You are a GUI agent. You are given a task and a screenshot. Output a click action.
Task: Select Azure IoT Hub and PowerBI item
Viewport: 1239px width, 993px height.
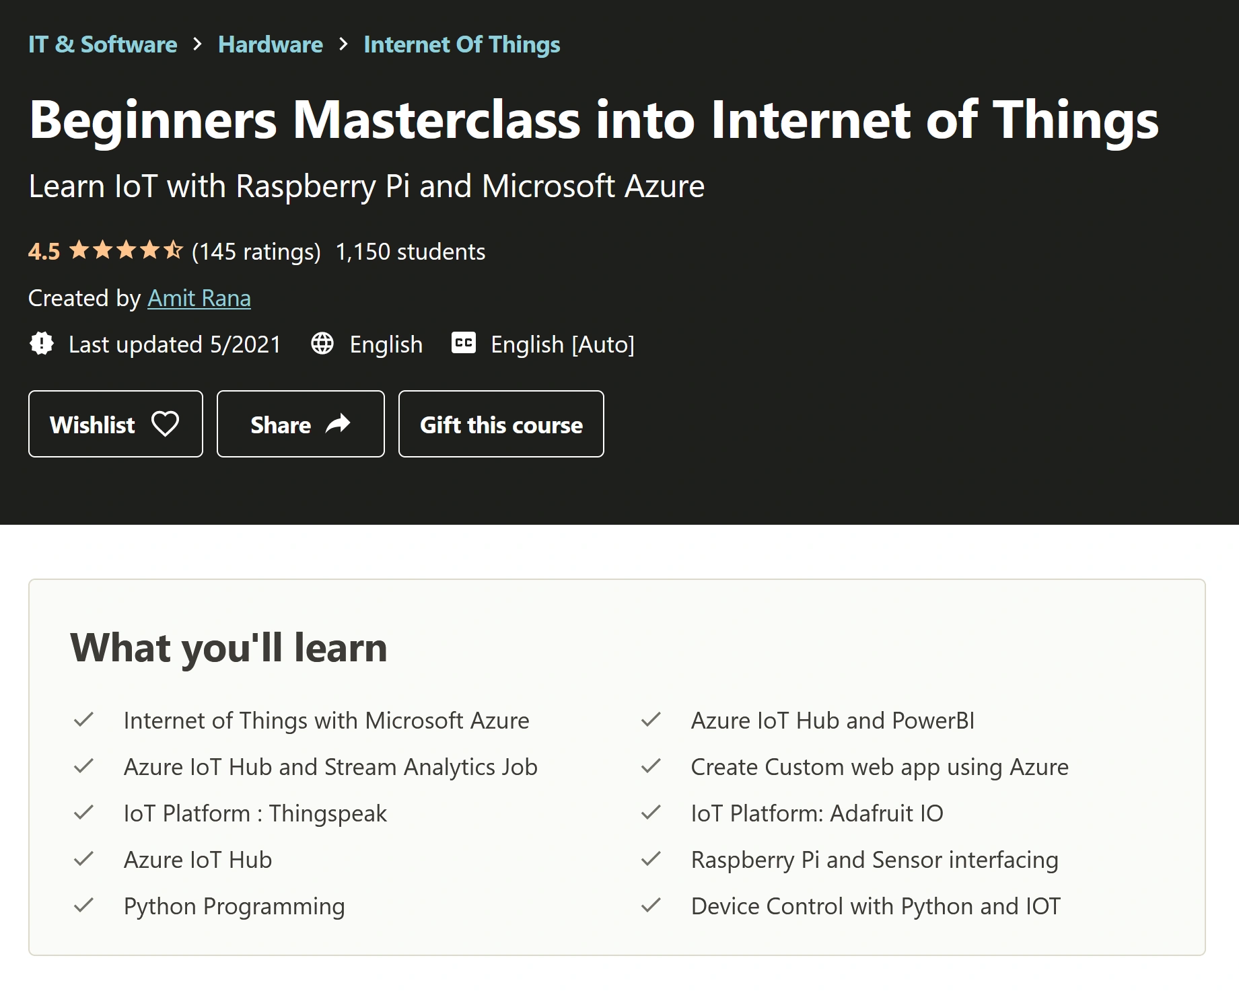click(833, 721)
